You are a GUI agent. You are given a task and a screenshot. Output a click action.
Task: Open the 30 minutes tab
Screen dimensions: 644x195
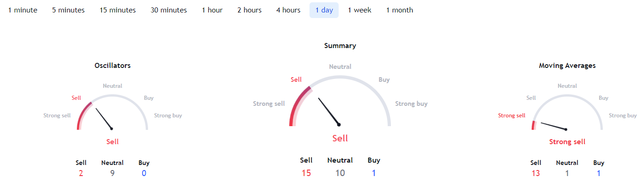pyautogui.click(x=169, y=10)
